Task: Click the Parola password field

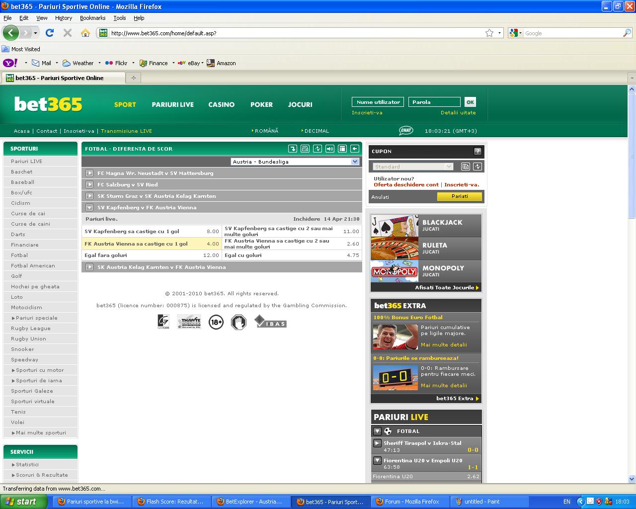Action: tap(434, 102)
